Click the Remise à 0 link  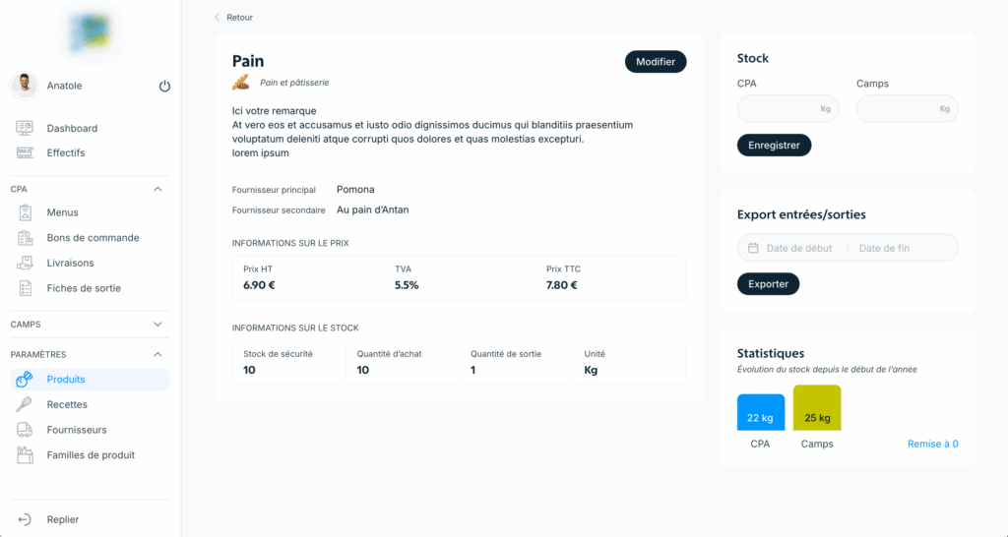(932, 445)
